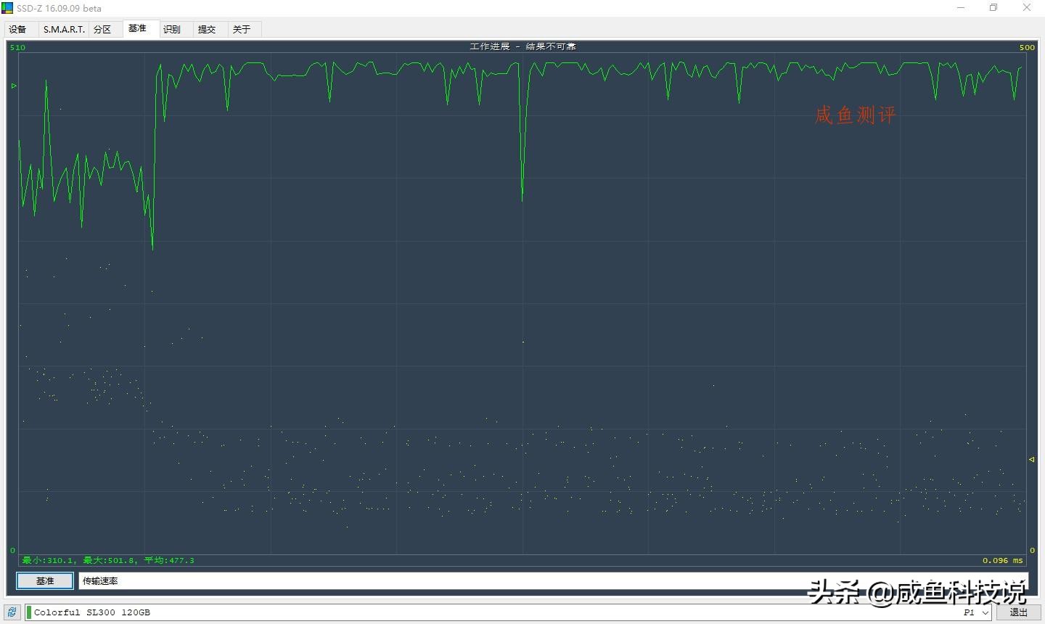Close the SSD-Z window
The image size is (1045, 624).
(x=1027, y=8)
